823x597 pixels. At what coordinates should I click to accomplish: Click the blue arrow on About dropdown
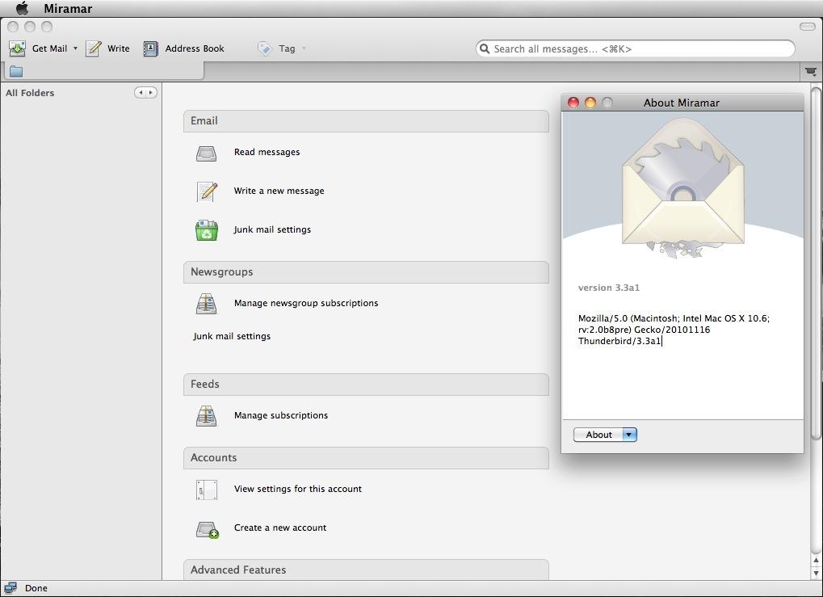point(629,435)
